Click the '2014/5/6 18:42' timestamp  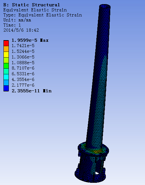click(21, 30)
